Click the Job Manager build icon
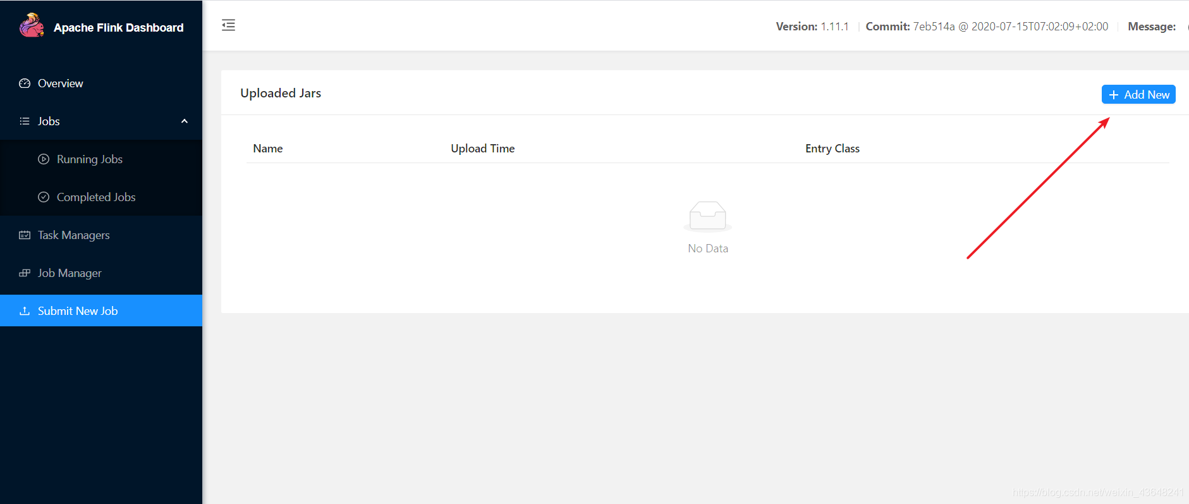Image resolution: width=1189 pixels, height=504 pixels. tap(25, 273)
